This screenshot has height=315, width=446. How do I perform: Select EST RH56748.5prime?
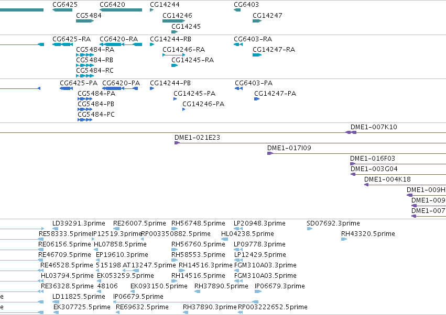click(198, 223)
